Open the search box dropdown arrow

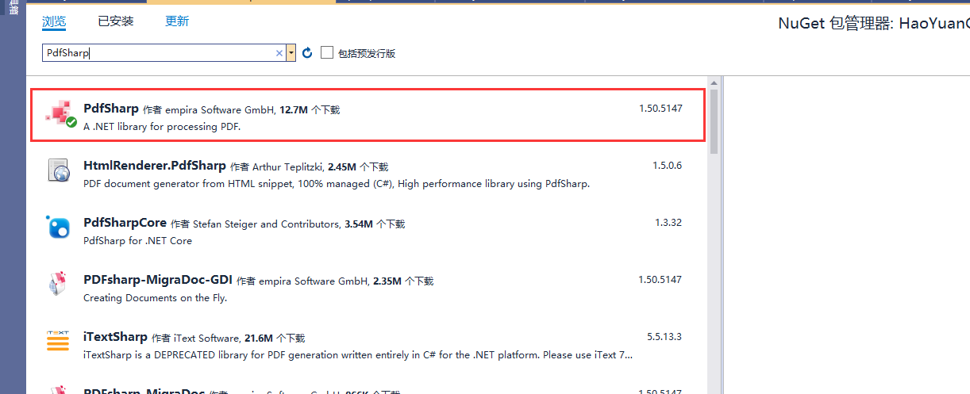(291, 53)
